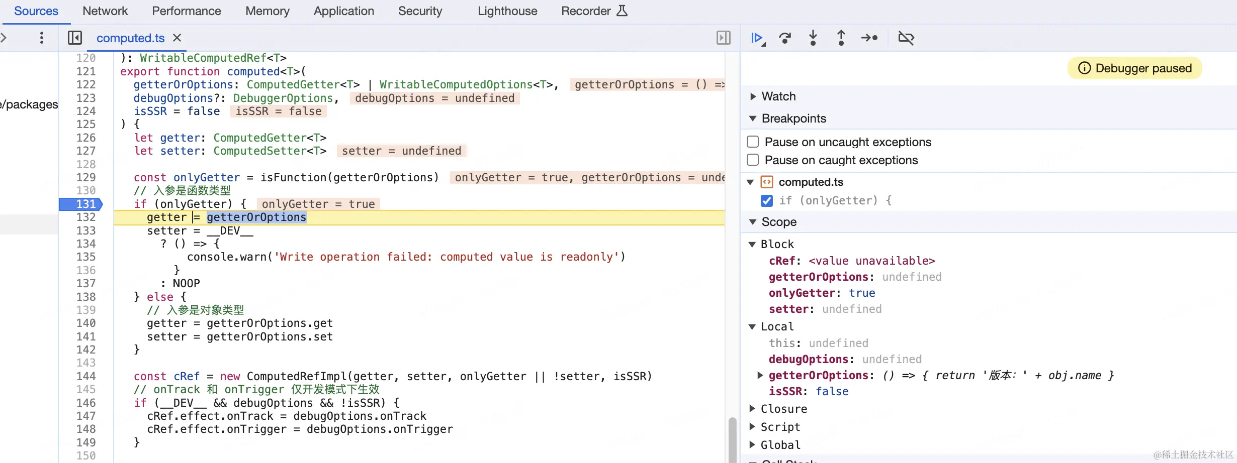Expand the Script scope
This screenshot has width=1237, height=463.
pos(752,427)
